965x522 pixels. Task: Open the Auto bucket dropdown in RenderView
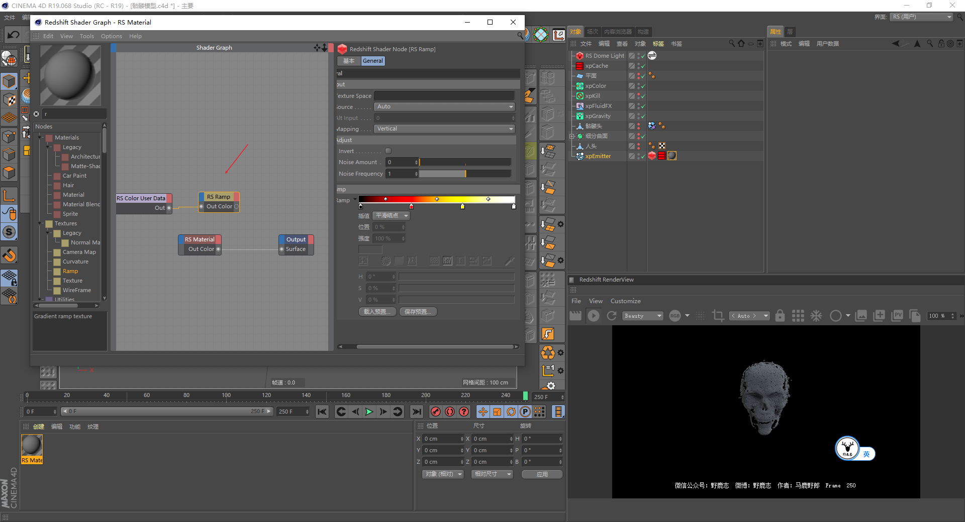click(x=749, y=316)
